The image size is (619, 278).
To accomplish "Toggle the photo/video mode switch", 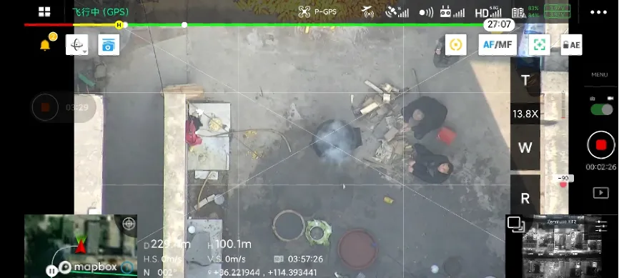I will [601, 109].
